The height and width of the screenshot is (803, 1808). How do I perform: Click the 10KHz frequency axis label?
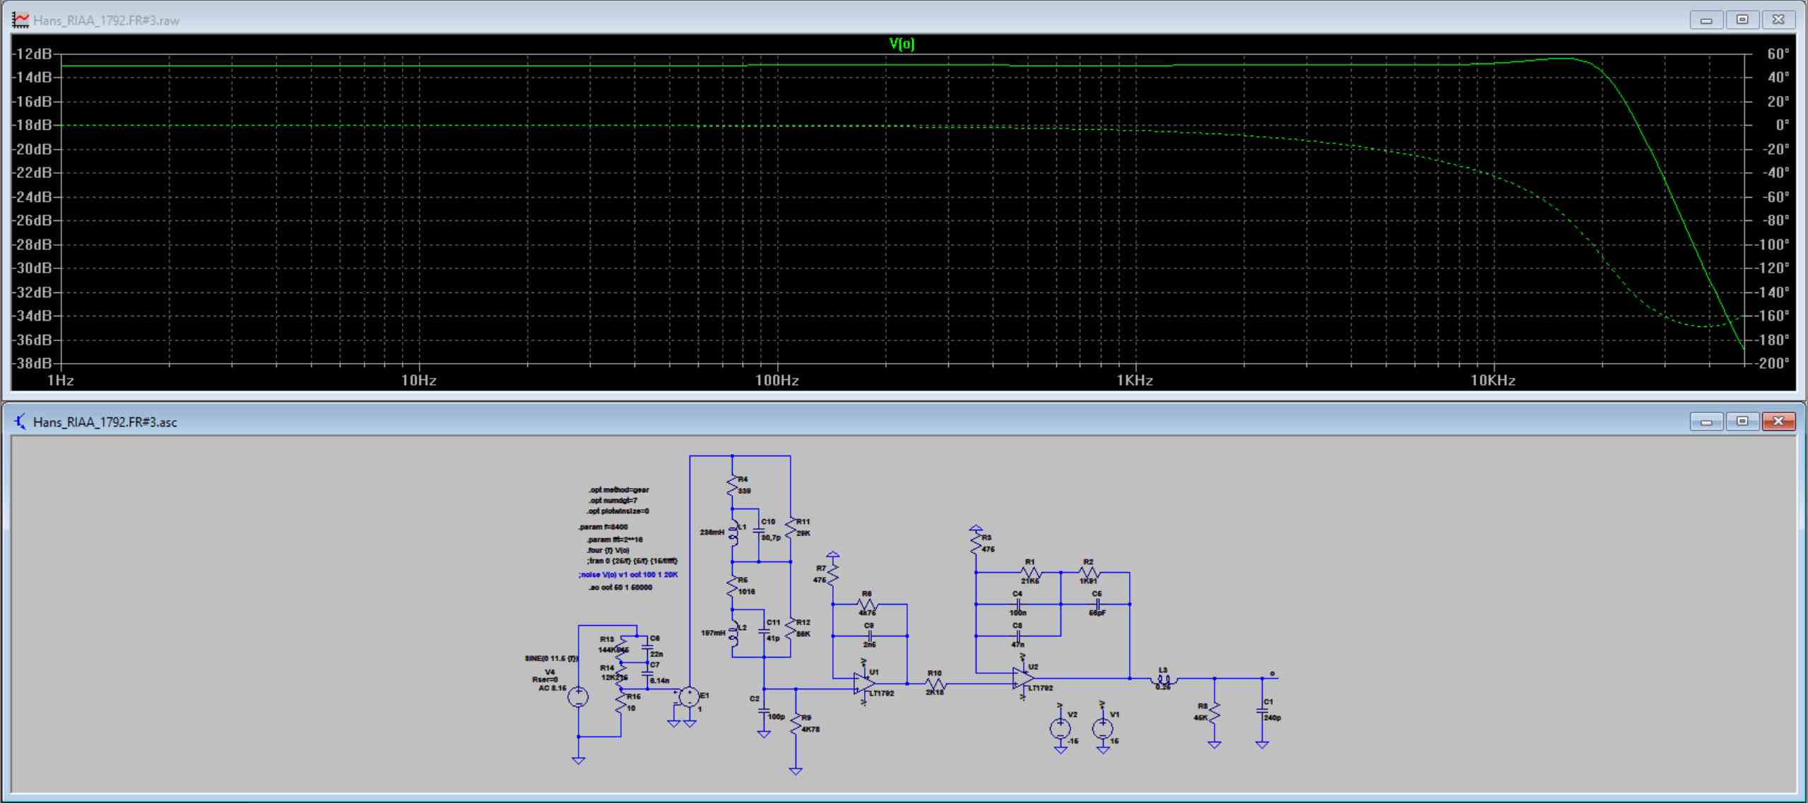coord(1493,381)
